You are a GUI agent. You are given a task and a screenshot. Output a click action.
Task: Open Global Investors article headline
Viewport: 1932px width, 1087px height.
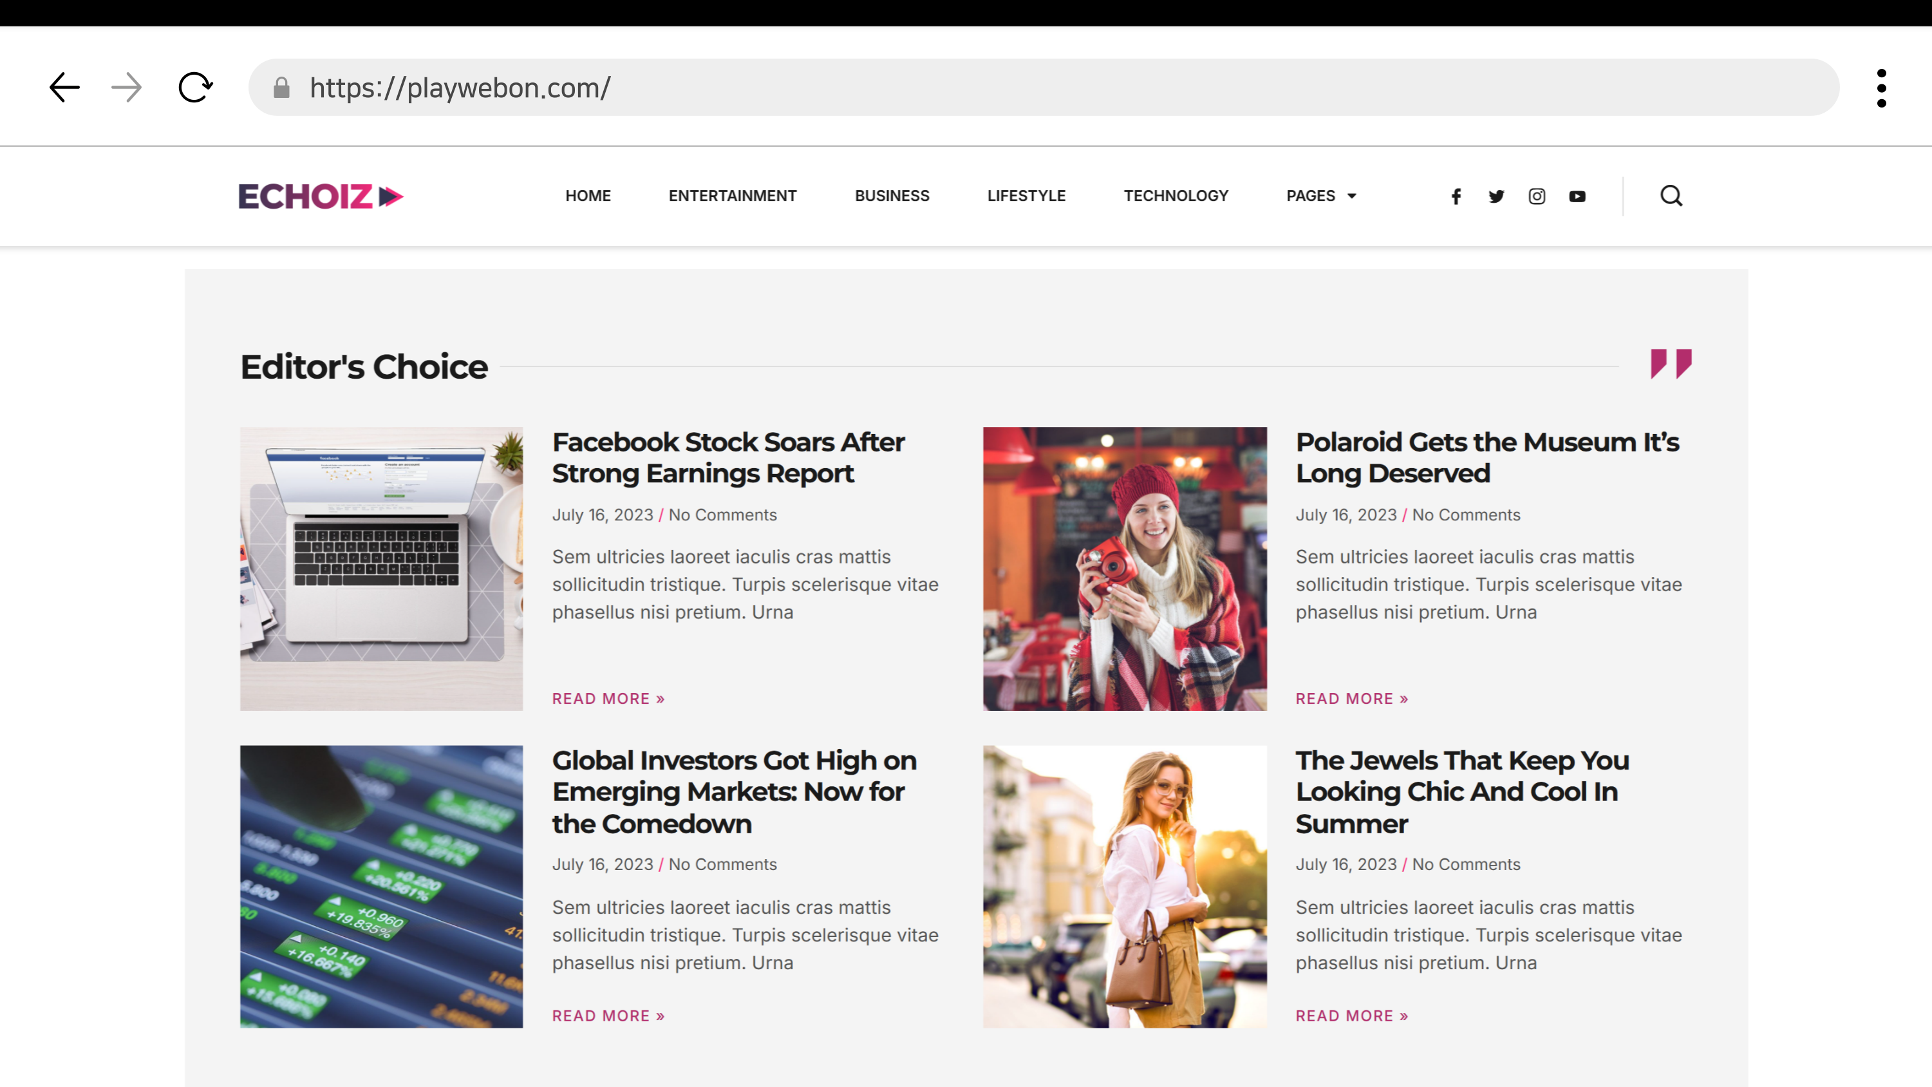(733, 791)
